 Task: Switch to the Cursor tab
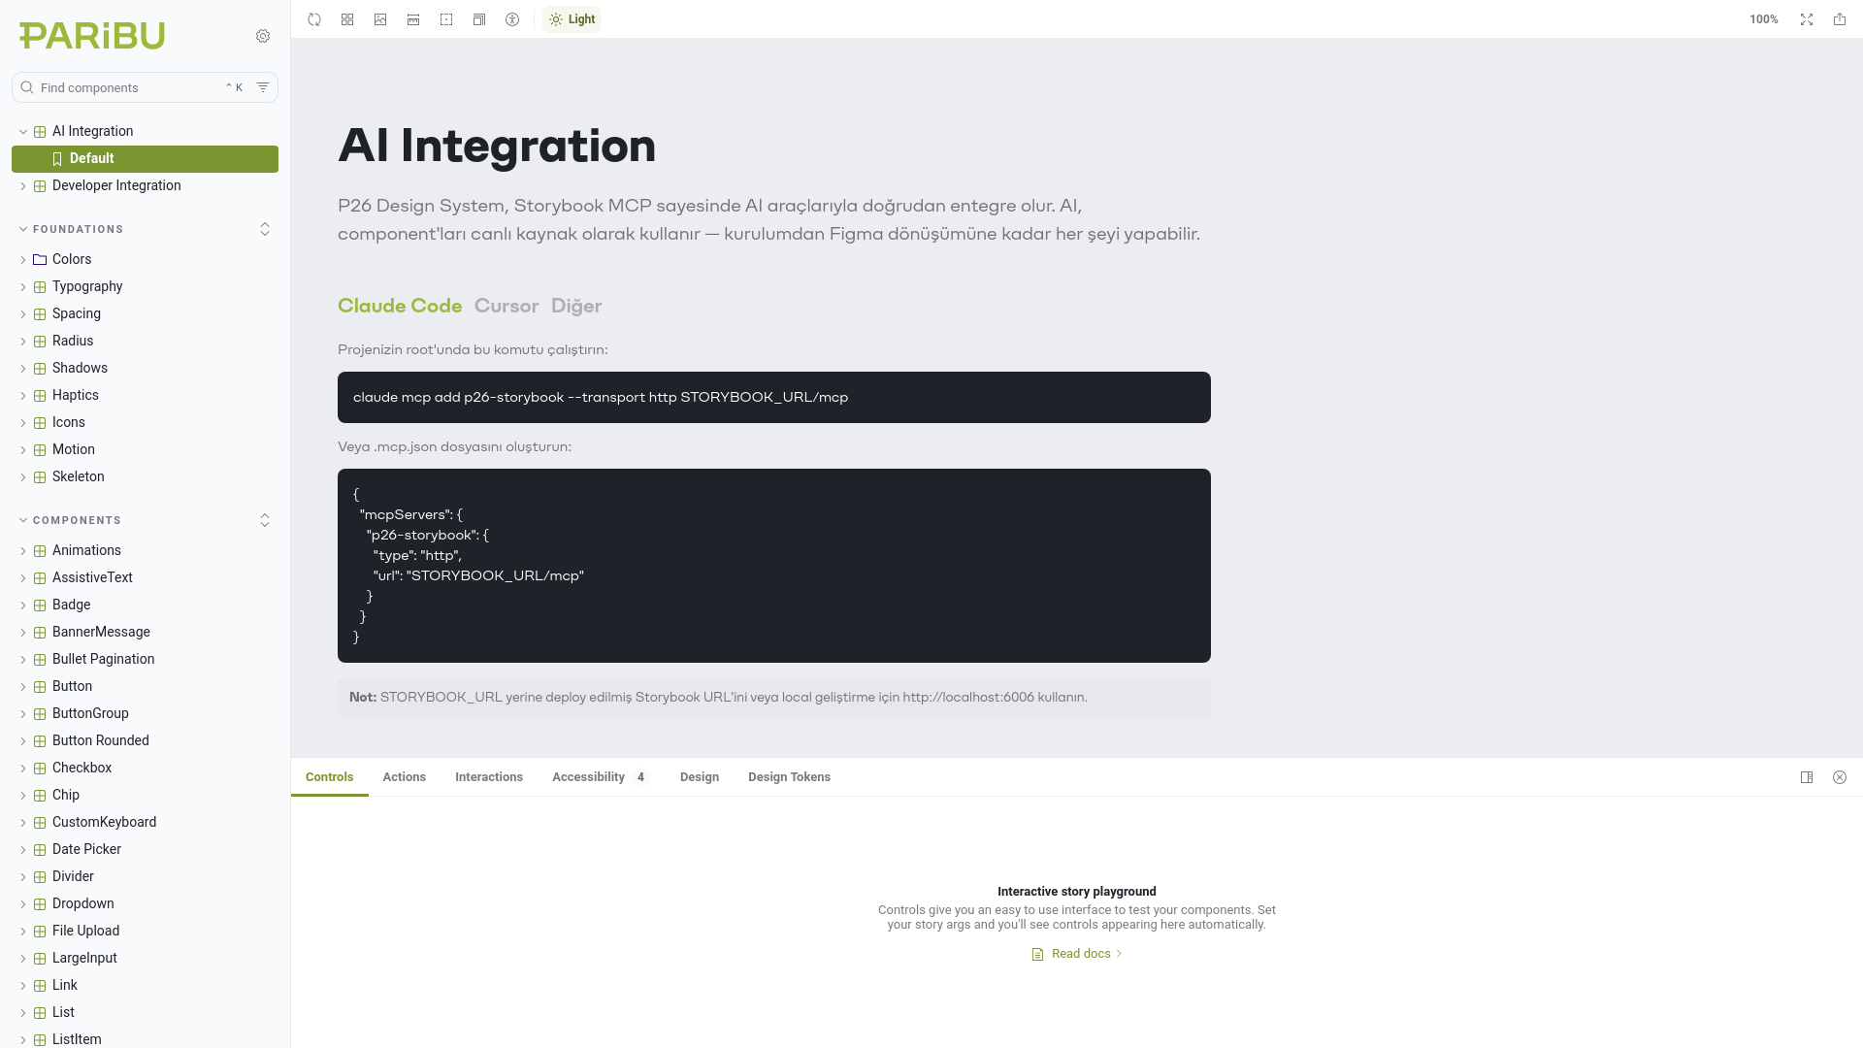click(x=507, y=306)
